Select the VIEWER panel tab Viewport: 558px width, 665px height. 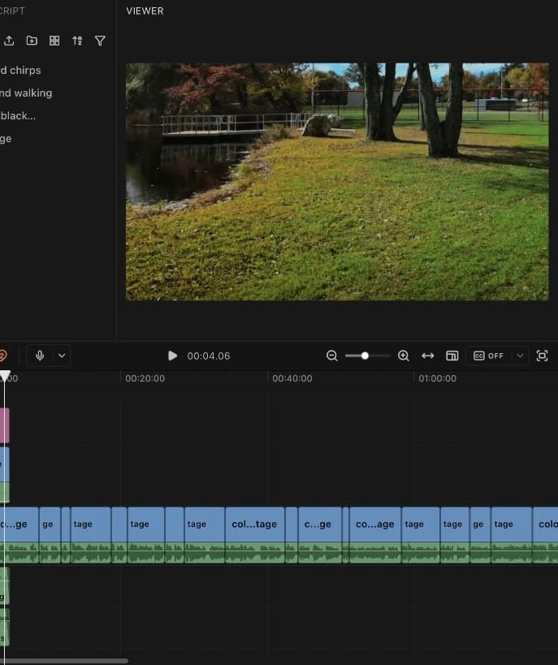click(145, 11)
